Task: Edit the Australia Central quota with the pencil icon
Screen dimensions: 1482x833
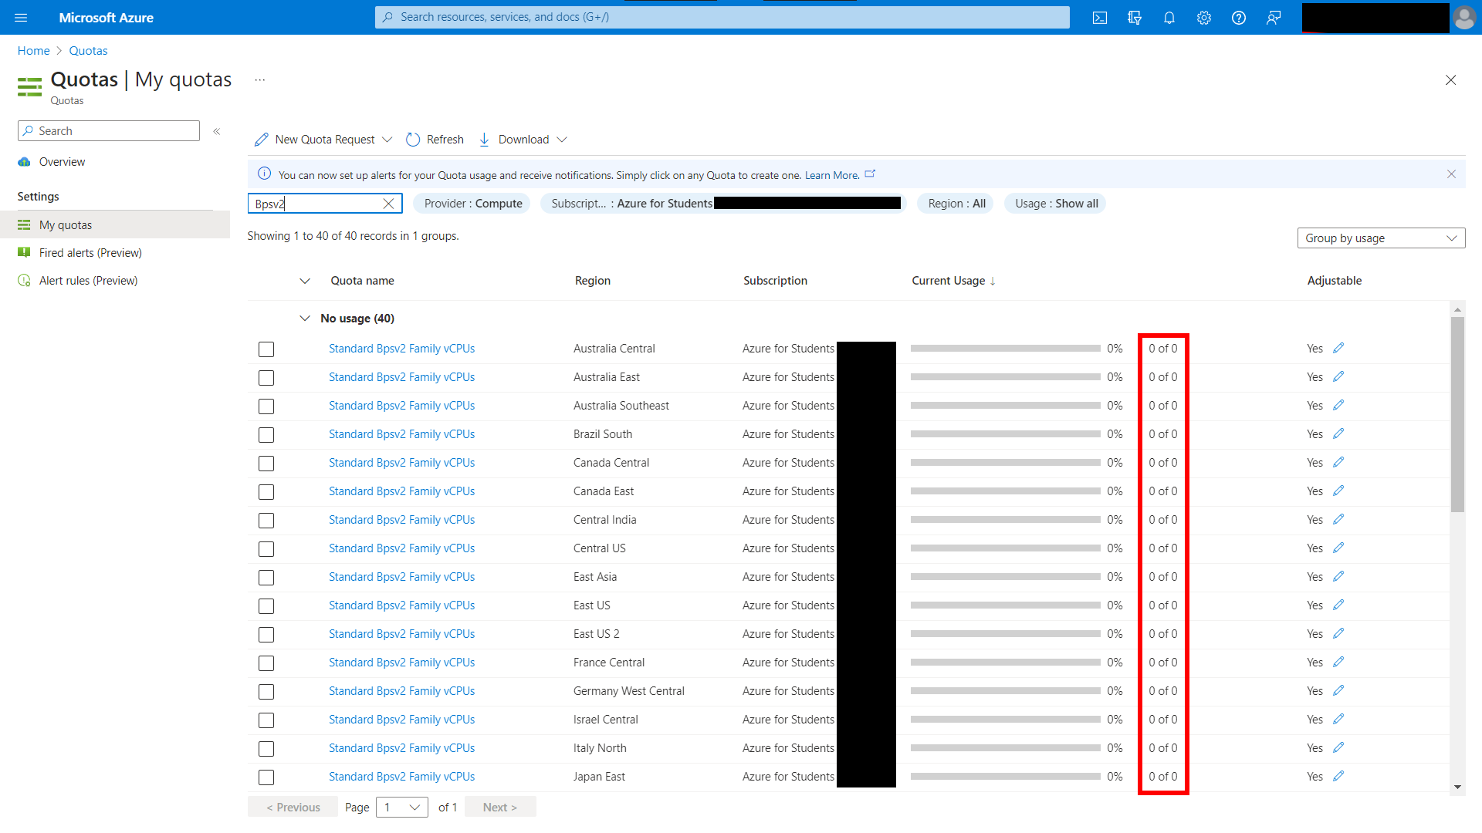Action: pos(1338,348)
